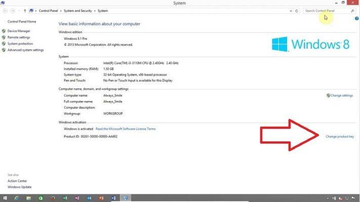Click the Intel Core i3-3110M processor value
Screen dimensions: 360x202
click(141, 63)
